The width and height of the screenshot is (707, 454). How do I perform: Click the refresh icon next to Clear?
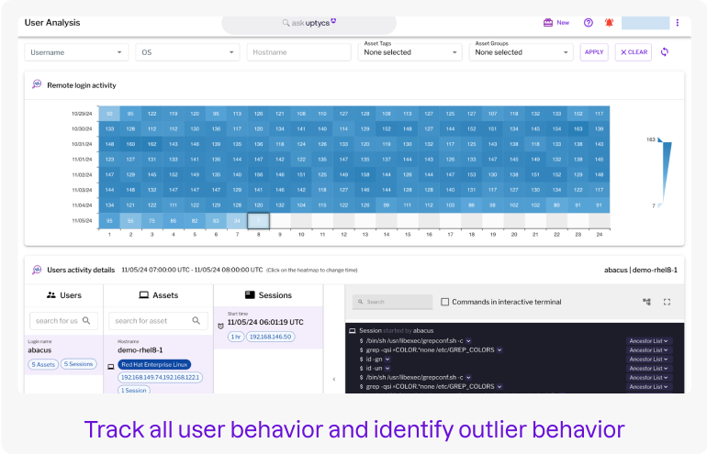pyautogui.click(x=666, y=52)
